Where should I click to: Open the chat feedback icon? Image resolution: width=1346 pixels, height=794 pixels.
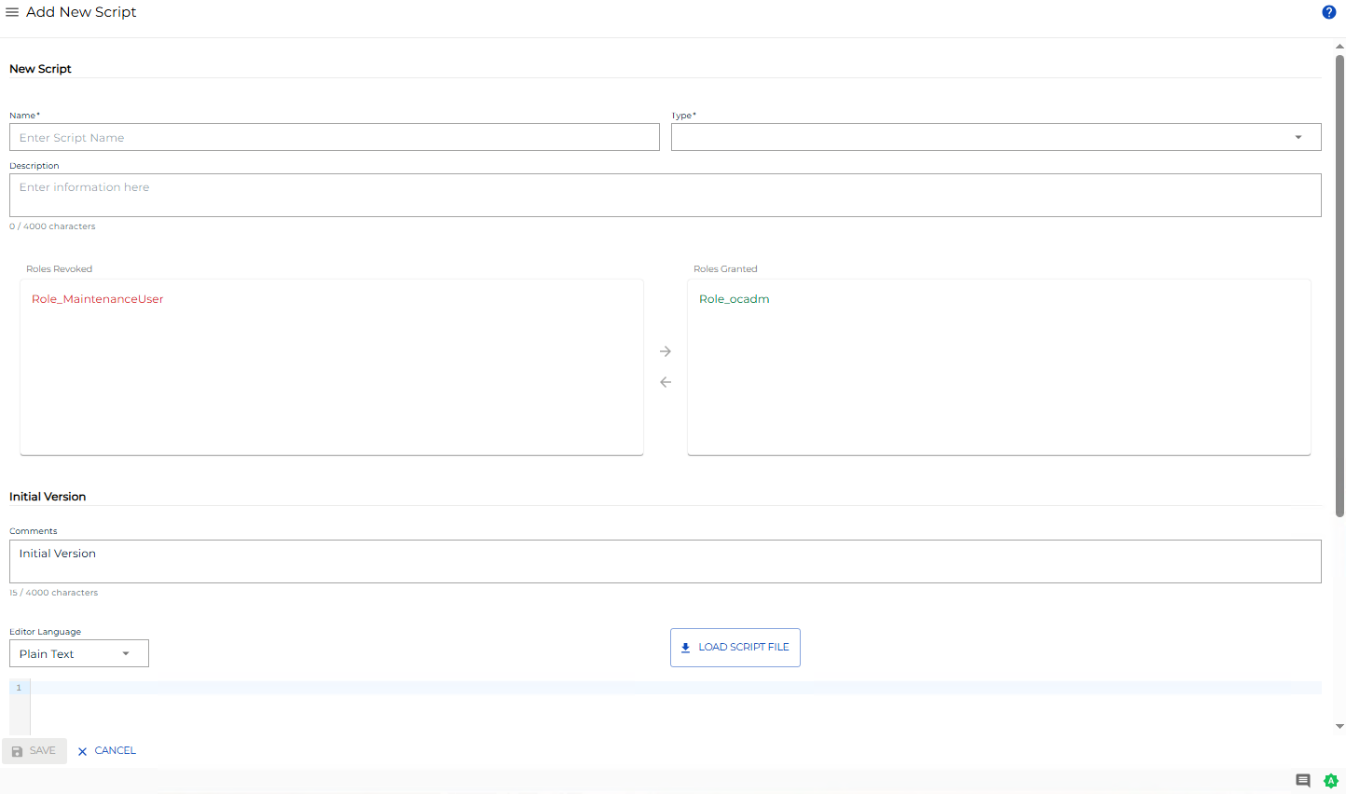(x=1303, y=781)
